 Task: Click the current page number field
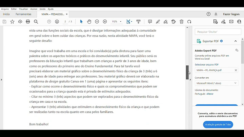coord(65,22)
